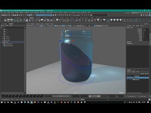This screenshot has height=113, width=151.
Task: Click the lock selection padlock icon
Action: coord(53,15)
